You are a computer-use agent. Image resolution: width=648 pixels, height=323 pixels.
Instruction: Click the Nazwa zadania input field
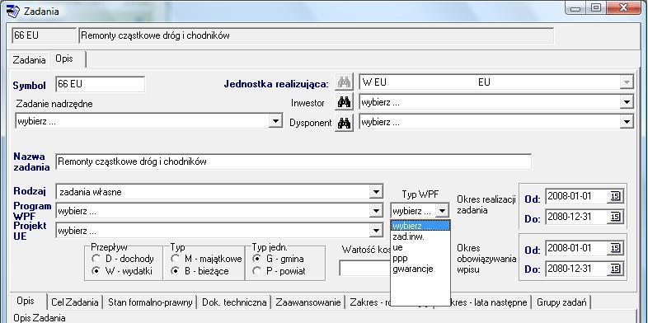point(293,161)
